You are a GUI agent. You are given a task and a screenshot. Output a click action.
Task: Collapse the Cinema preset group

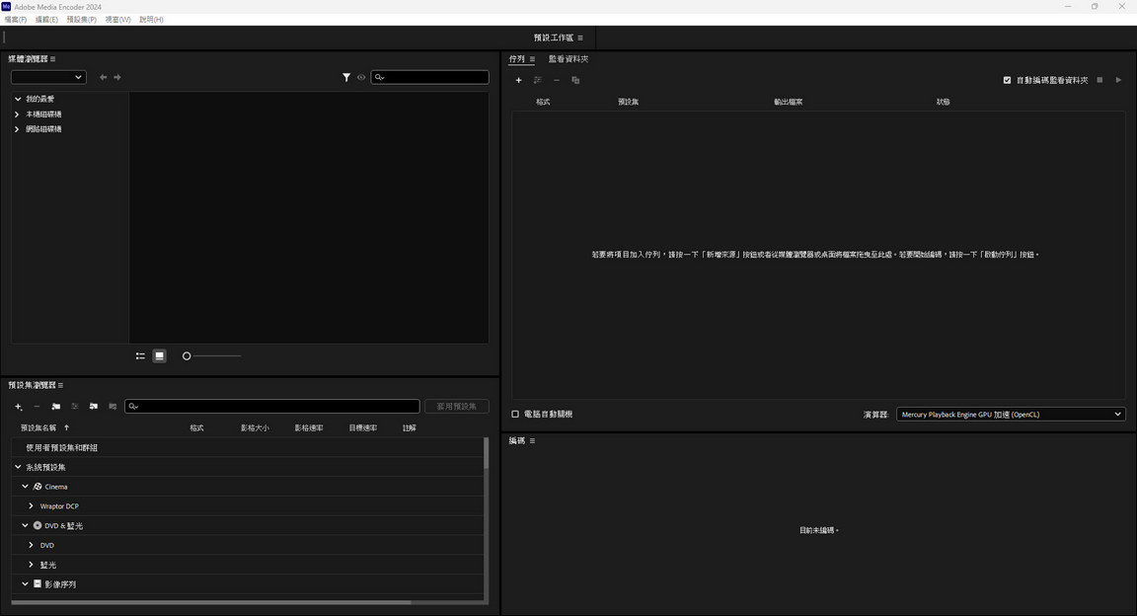25,486
